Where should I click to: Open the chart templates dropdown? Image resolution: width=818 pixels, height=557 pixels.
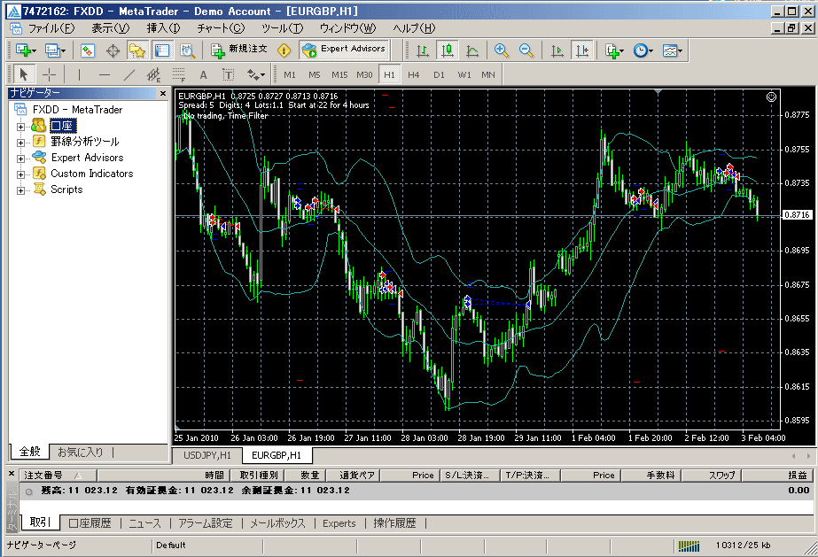coord(672,50)
